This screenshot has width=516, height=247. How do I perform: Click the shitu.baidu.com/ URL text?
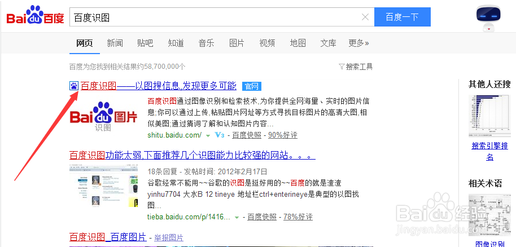pos(174,135)
